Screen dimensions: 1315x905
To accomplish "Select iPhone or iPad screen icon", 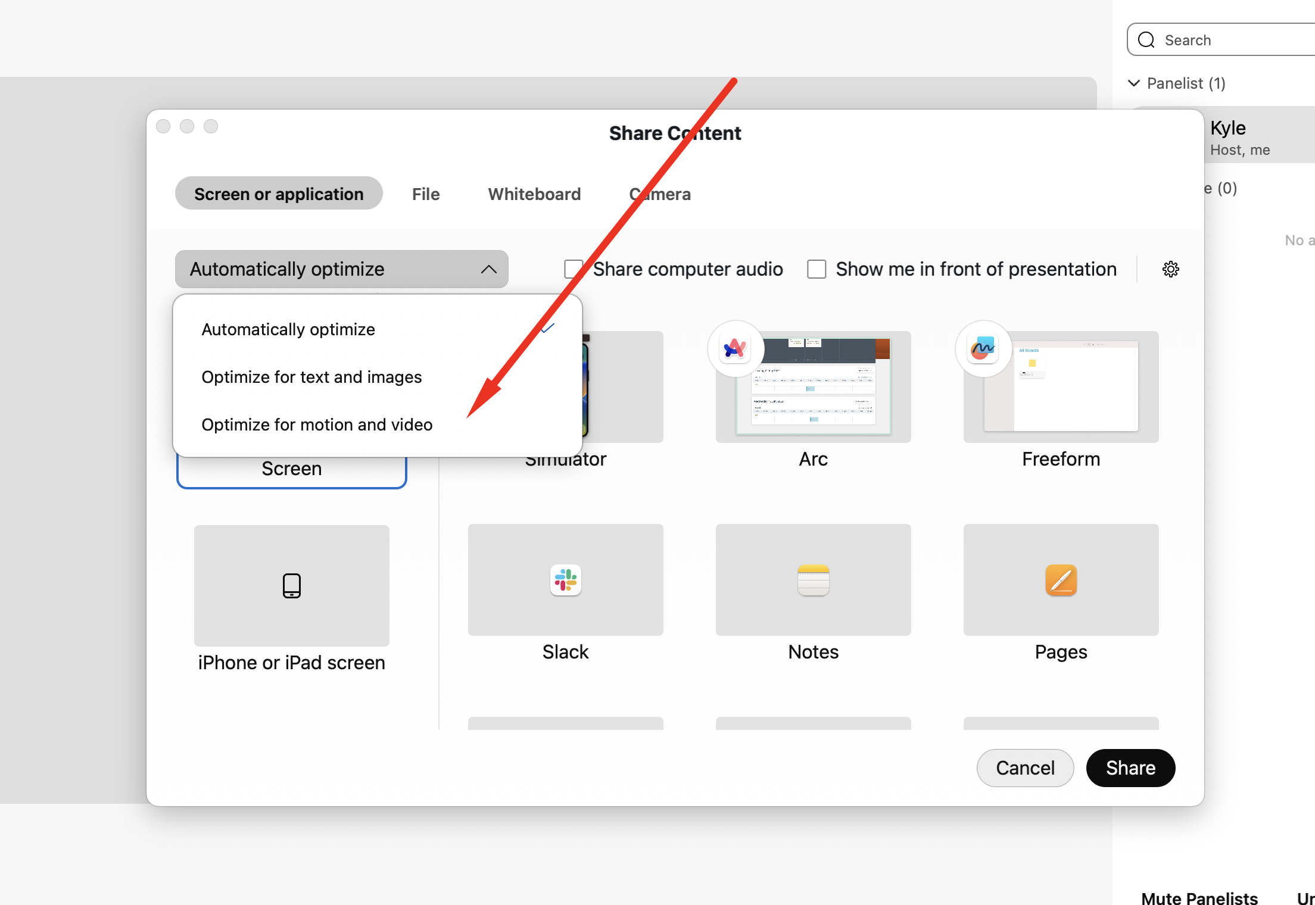I will pyautogui.click(x=291, y=586).
